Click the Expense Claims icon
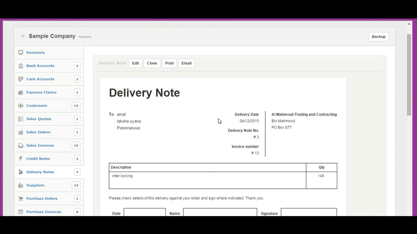The width and height of the screenshot is (417, 234). coord(21,92)
